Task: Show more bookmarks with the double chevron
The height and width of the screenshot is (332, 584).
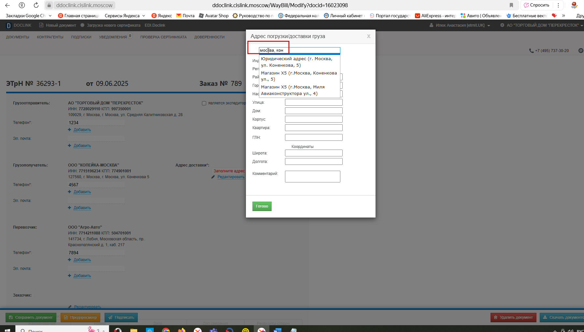Action: tap(563, 16)
